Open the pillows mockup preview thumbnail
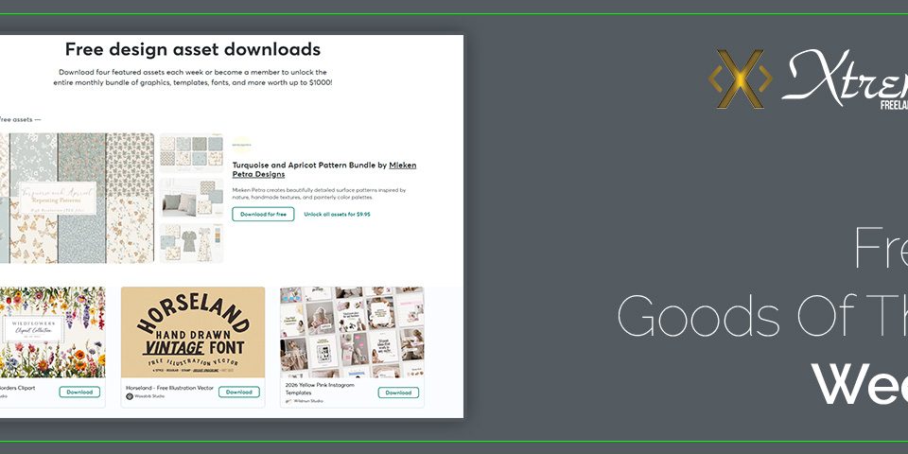Image resolution: width=908 pixels, height=454 pixels. (191, 198)
